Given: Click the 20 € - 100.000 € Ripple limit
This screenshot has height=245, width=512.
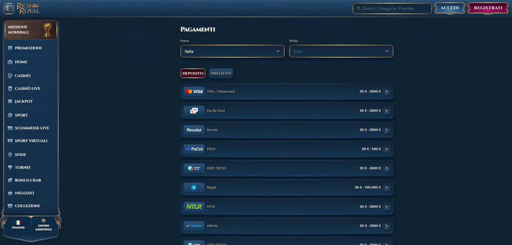Looking at the screenshot, I should [368, 187].
